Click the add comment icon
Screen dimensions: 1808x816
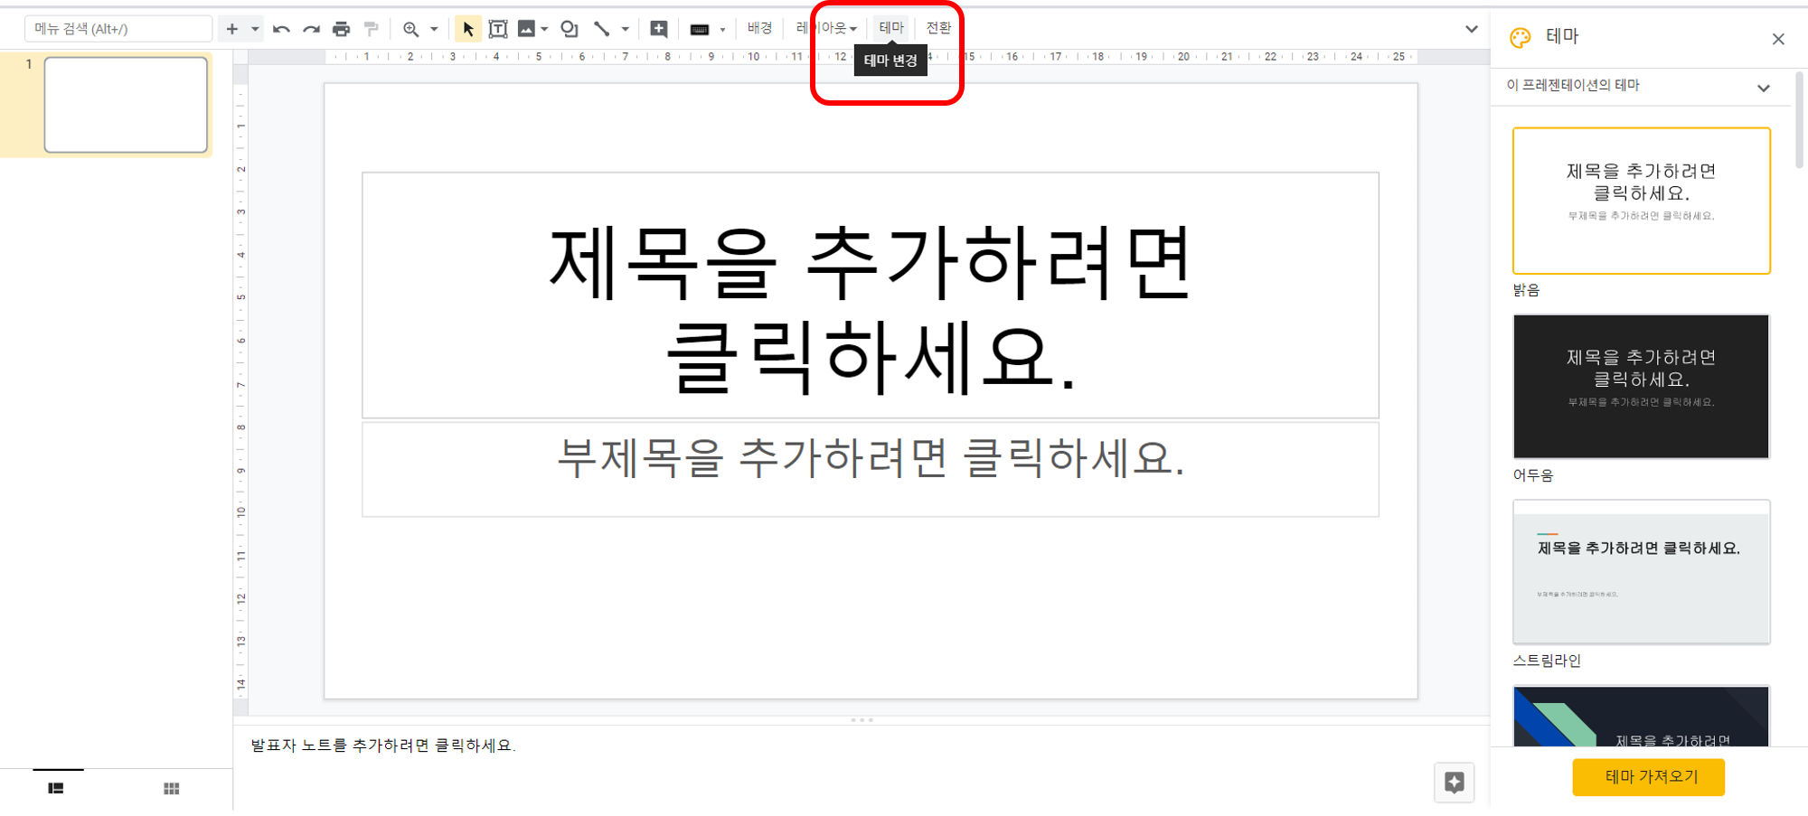[659, 29]
